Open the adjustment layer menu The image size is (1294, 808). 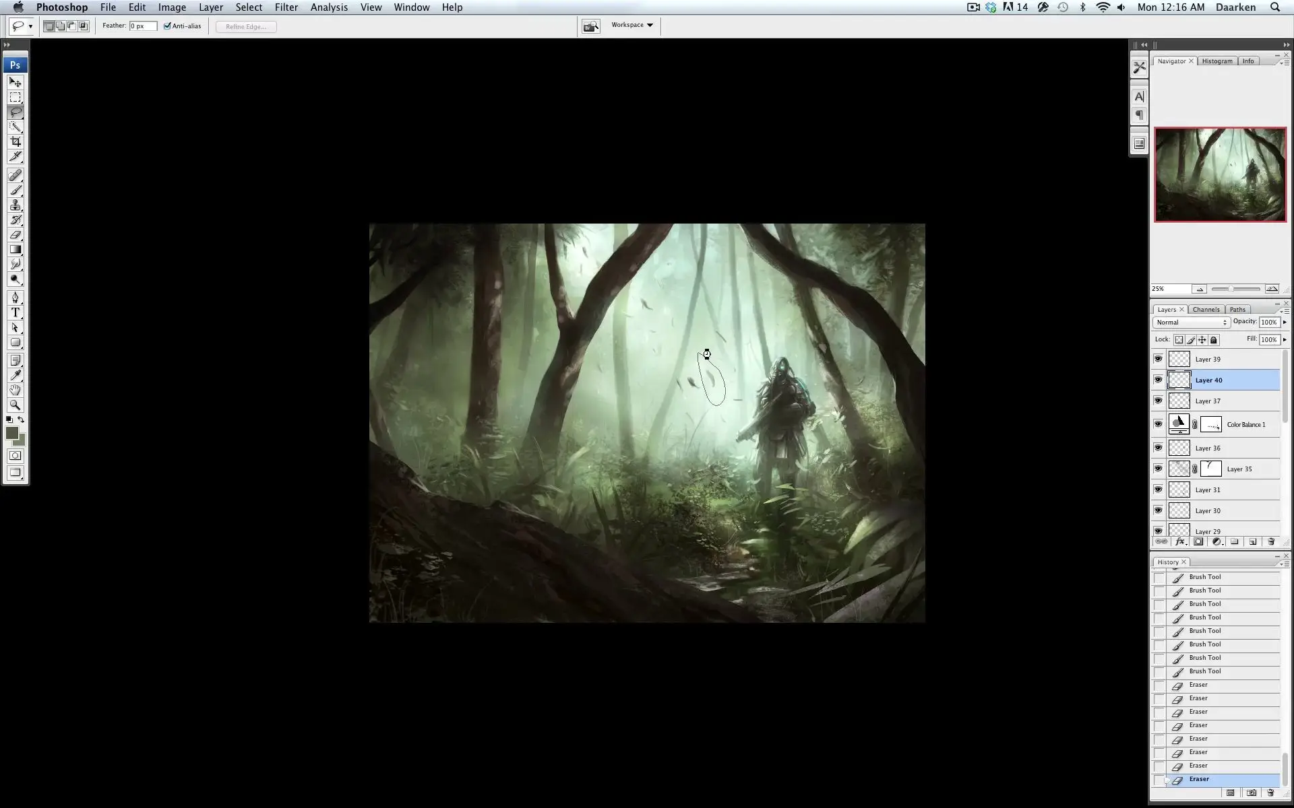(x=1217, y=541)
